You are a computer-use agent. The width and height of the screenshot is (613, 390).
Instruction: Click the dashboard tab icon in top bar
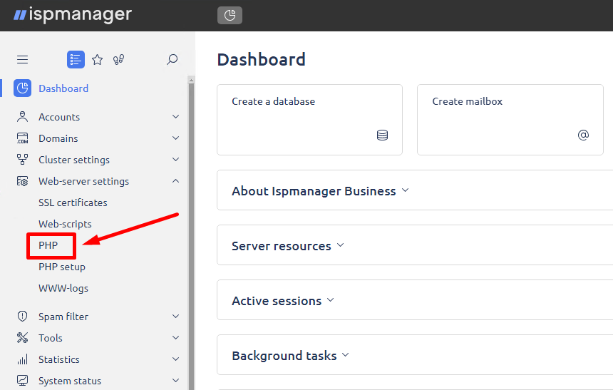tap(230, 15)
